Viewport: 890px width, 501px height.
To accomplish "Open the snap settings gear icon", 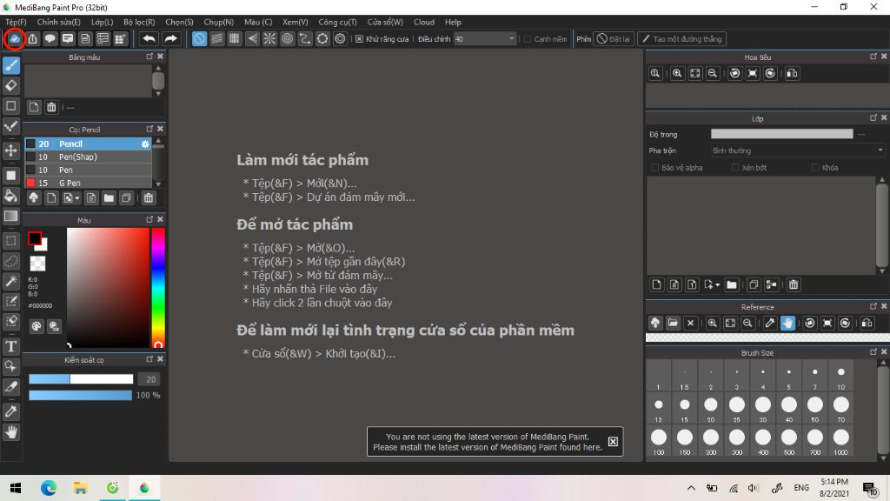I will coord(340,38).
